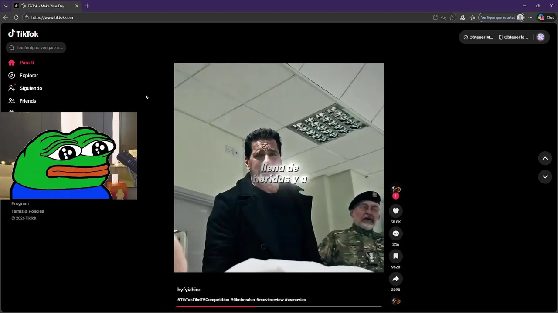558x313 pixels.
Task: Open the hyfyizhire creator profile link
Action: pyautogui.click(x=189, y=290)
